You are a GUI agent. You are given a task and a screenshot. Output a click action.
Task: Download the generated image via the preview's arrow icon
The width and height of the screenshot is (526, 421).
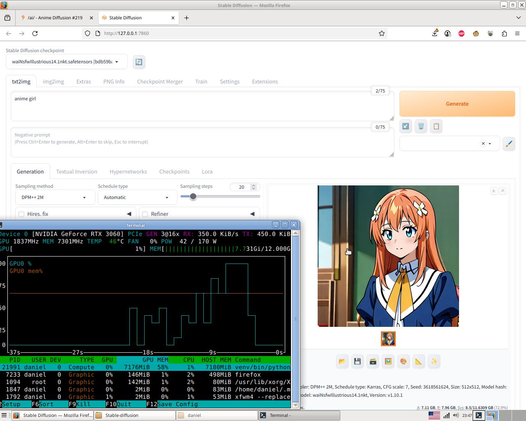494,191
